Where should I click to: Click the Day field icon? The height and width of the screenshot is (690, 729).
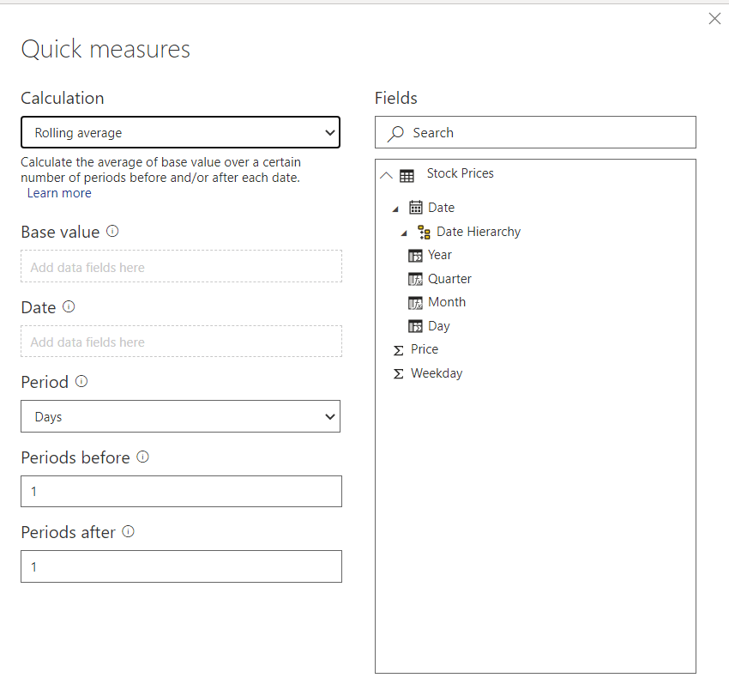point(415,326)
